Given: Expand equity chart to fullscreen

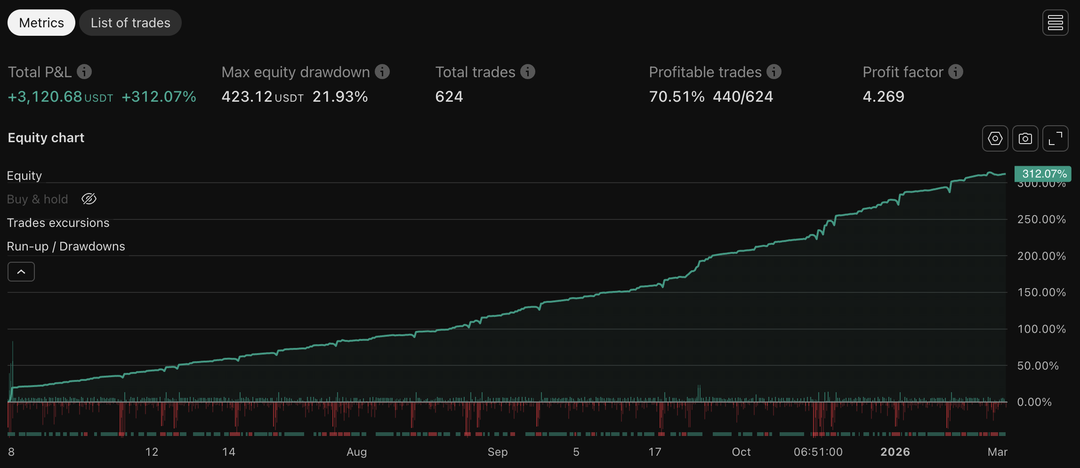Looking at the screenshot, I should pyautogui.click(x=1055, y=138).
